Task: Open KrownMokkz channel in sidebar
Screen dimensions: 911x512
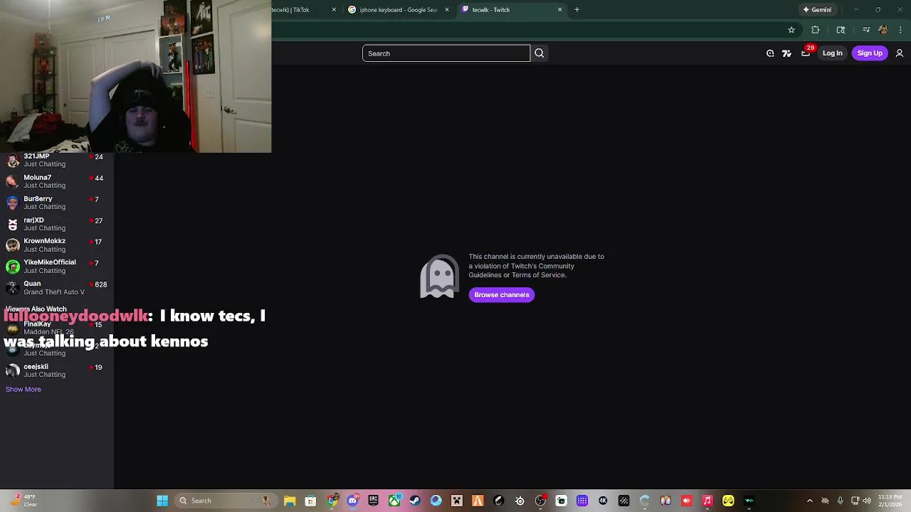Action: pos(57,245)
